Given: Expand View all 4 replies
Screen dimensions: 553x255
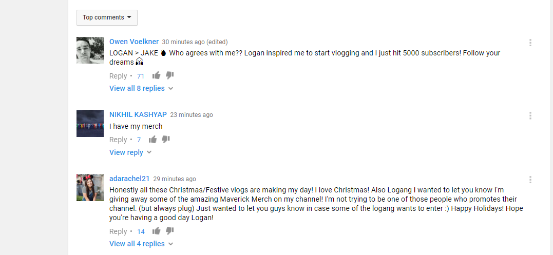Looking at the screenshot, I should point(141,244).
